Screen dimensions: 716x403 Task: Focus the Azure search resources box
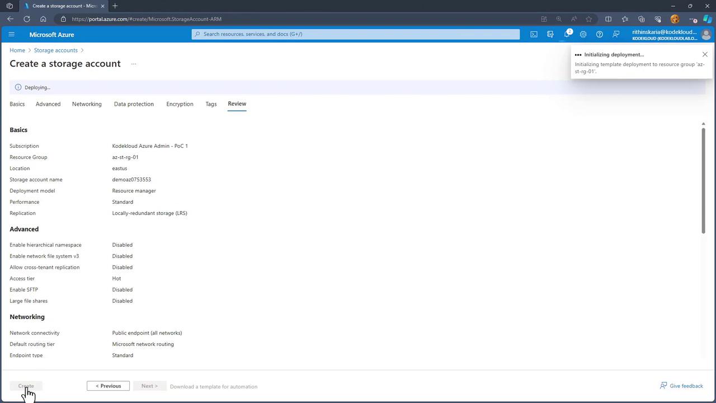(x=356, y=34)
